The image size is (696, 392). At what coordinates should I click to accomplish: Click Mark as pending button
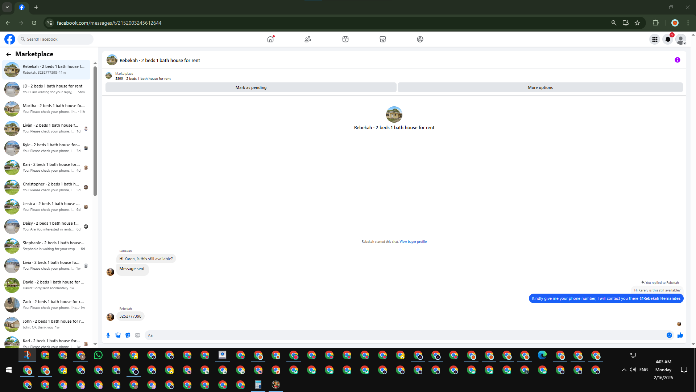point(251,87)
